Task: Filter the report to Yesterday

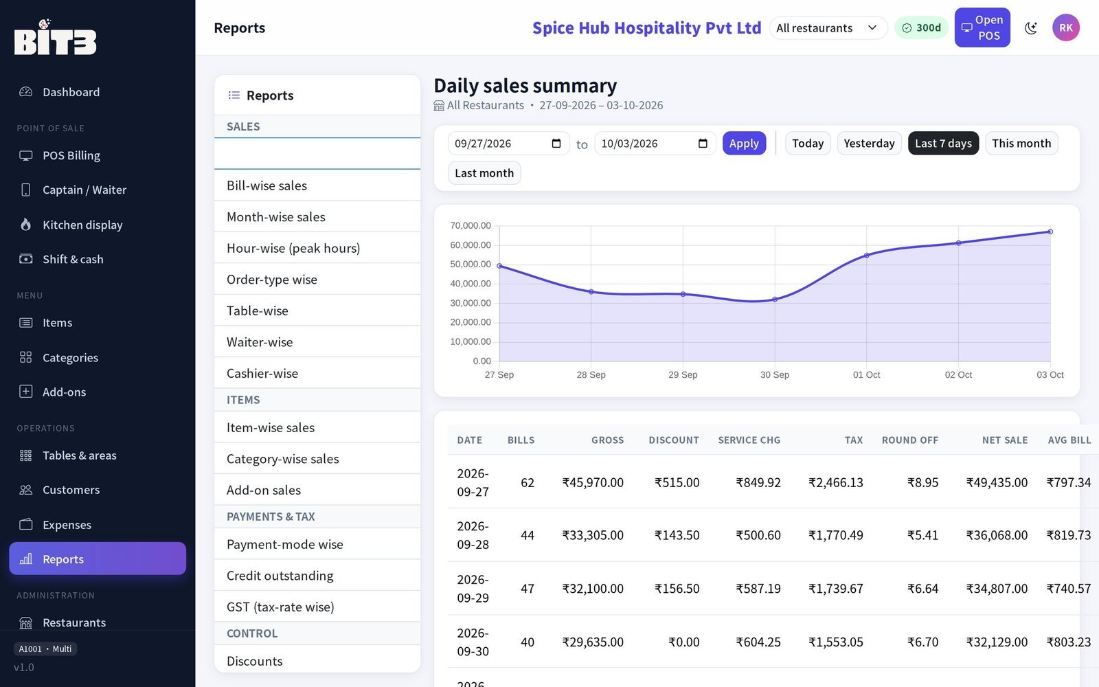Action: (x=869, y=144)
